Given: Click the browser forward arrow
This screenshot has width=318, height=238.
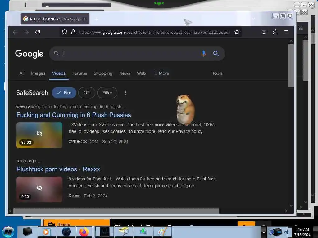Looking at the screenshot, I should point(26,32).
